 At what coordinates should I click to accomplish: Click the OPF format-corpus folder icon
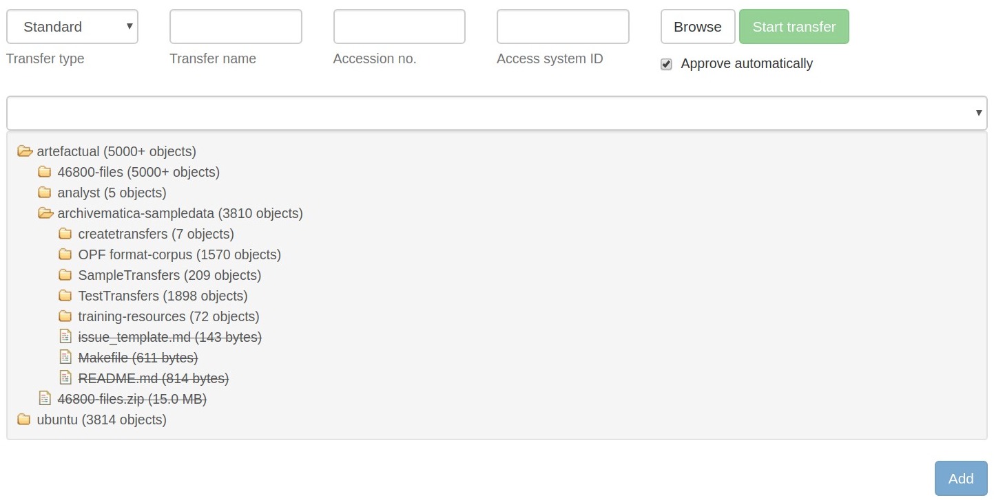(x=65, y=254)
